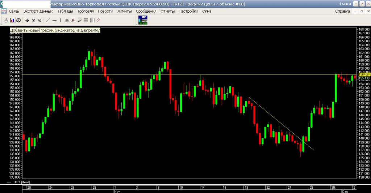
Task: Click the Nov month label on time axis
Action: point(117,191)
